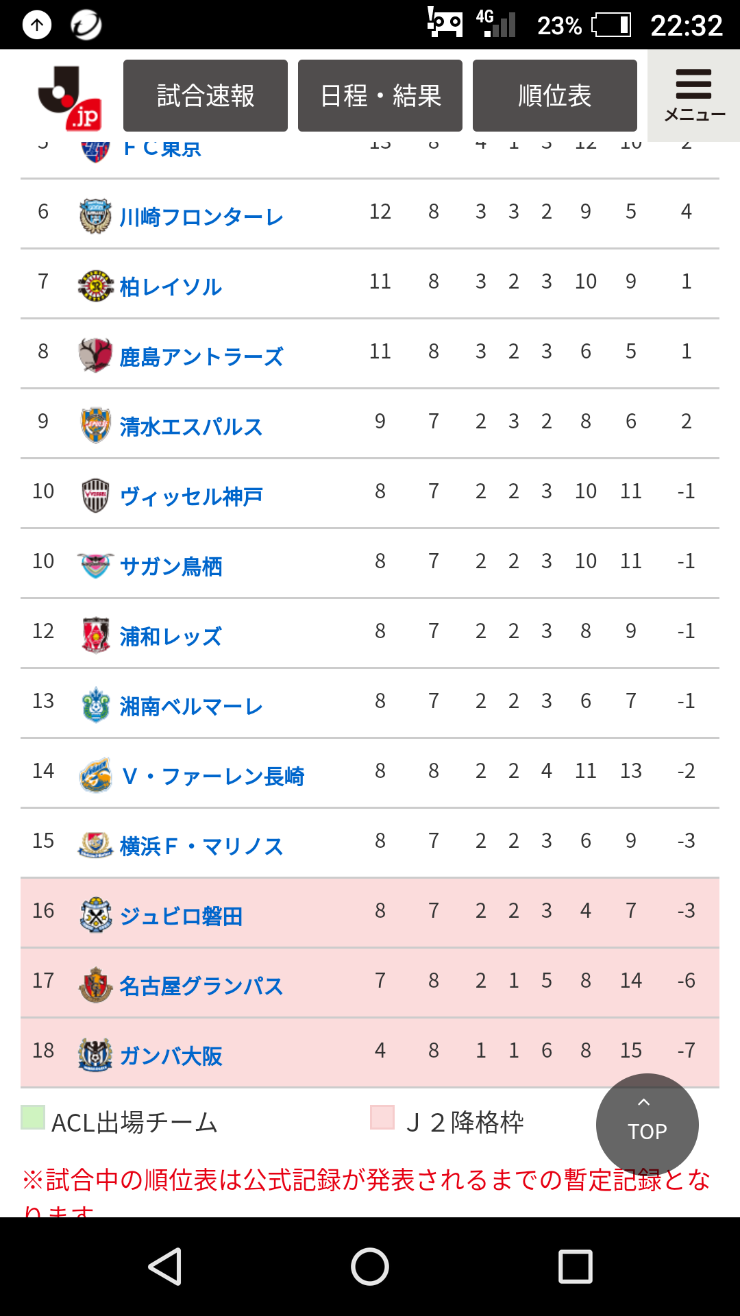
Task: Select the 順位表 tab
Action: [555, 96]
